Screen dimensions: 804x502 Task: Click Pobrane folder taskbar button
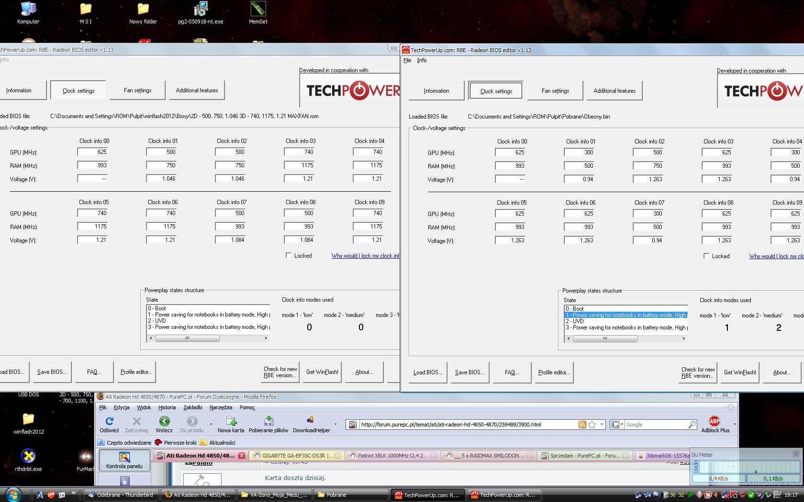pyautogui.click(x=350, y=495)
